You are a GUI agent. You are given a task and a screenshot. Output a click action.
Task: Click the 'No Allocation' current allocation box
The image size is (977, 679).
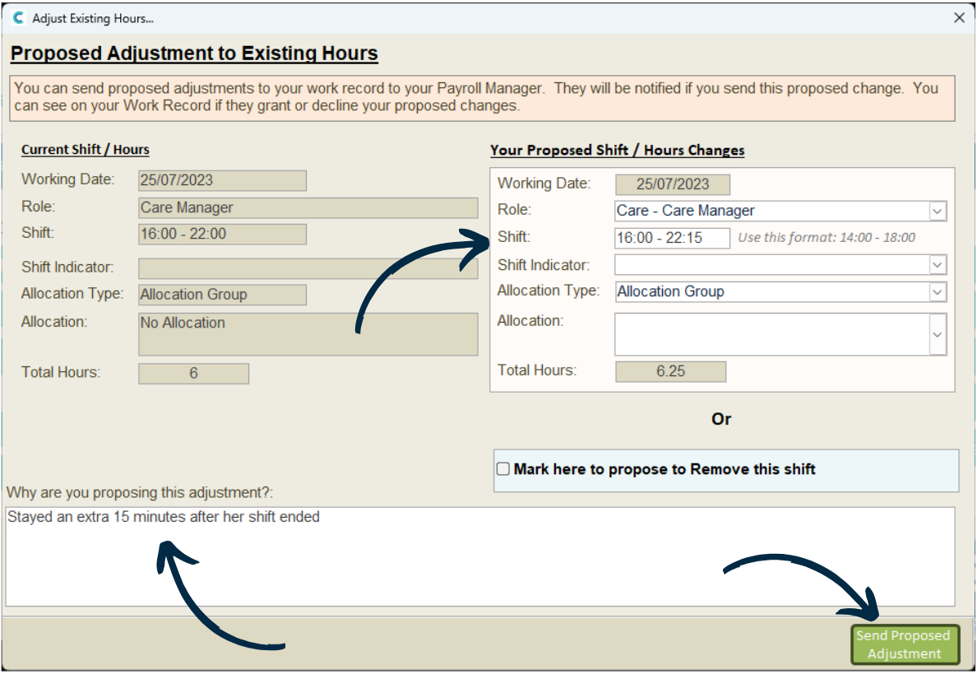pyautogui.click(x=308, y=334)
